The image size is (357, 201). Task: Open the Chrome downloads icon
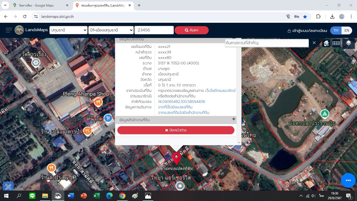click(x=332, y=16)
